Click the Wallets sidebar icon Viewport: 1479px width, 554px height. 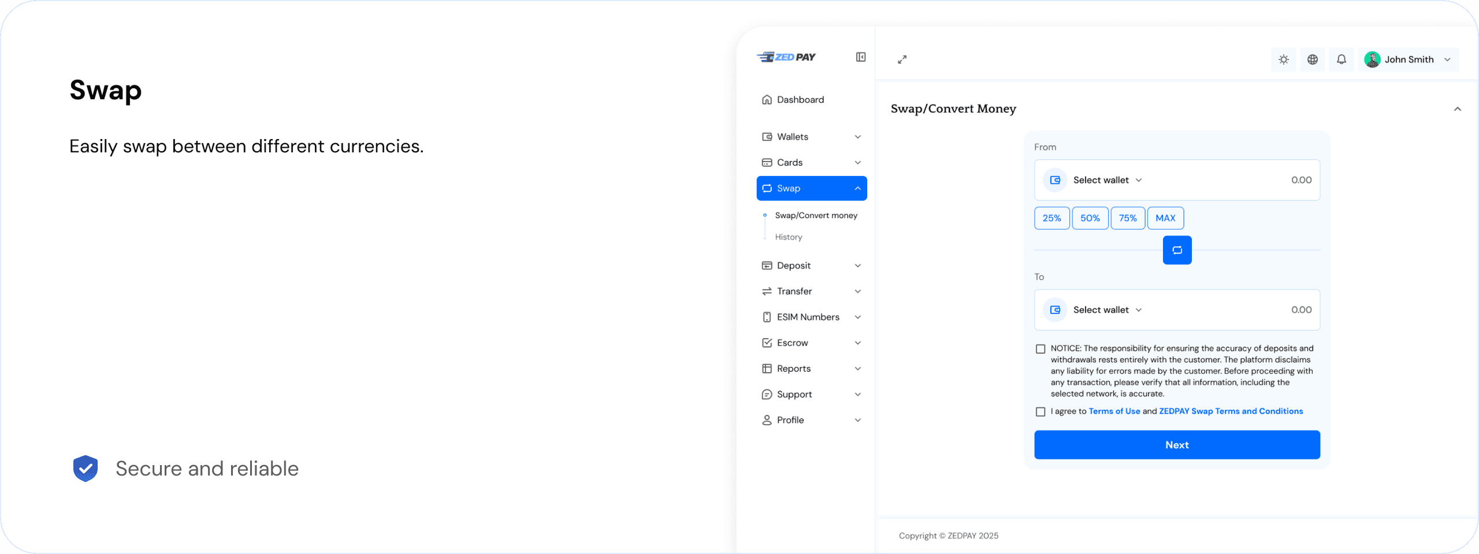[x=767, y=136]
